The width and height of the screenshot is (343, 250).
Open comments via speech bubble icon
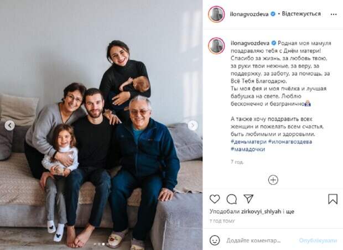231,199
